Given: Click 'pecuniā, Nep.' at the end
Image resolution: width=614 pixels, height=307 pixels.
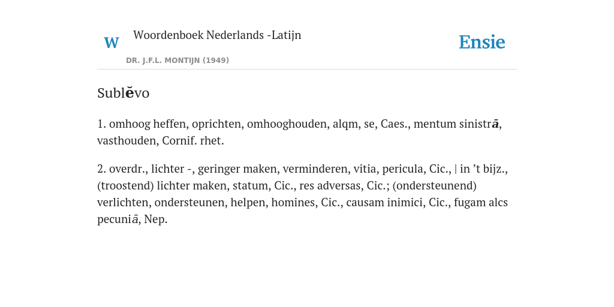Looking at the screenshot, I should coord(133,219).
